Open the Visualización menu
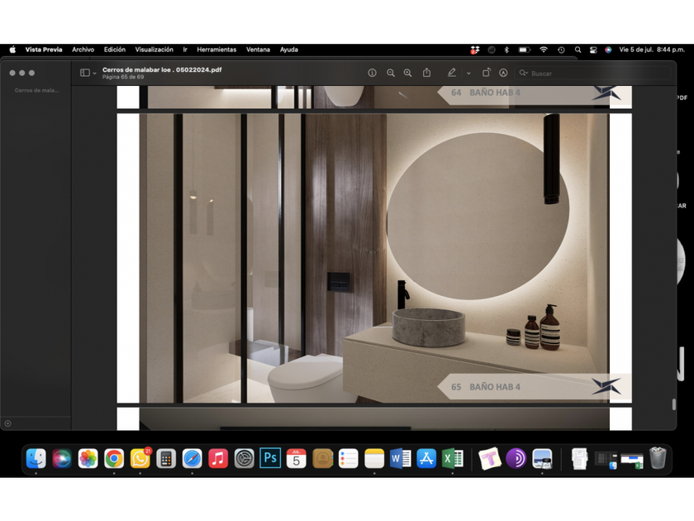Image resolution: width=694 pixels, height=521 pixels. coord(154,50)
